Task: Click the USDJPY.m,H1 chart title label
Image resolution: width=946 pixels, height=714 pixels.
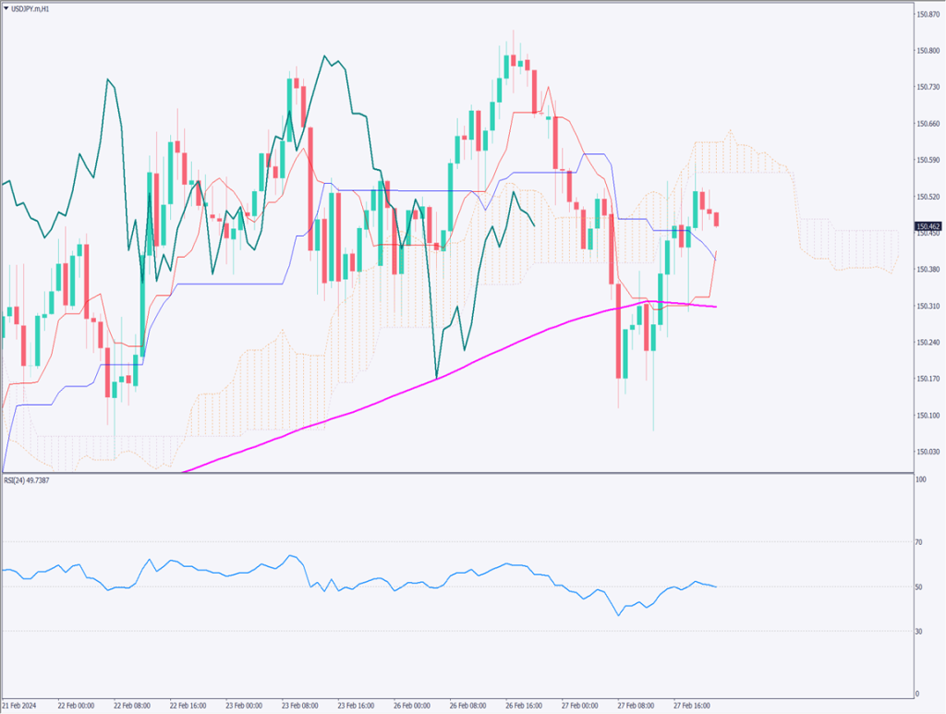Action: (x=32, y=7)
